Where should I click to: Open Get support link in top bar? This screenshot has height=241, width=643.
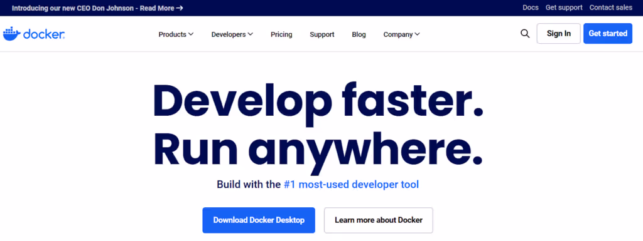(x=564, y=8)
